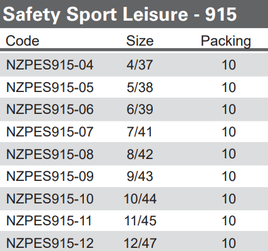Screen dimensions: 268x251
Task: Select size value 9/43
Action: (140, 177)
